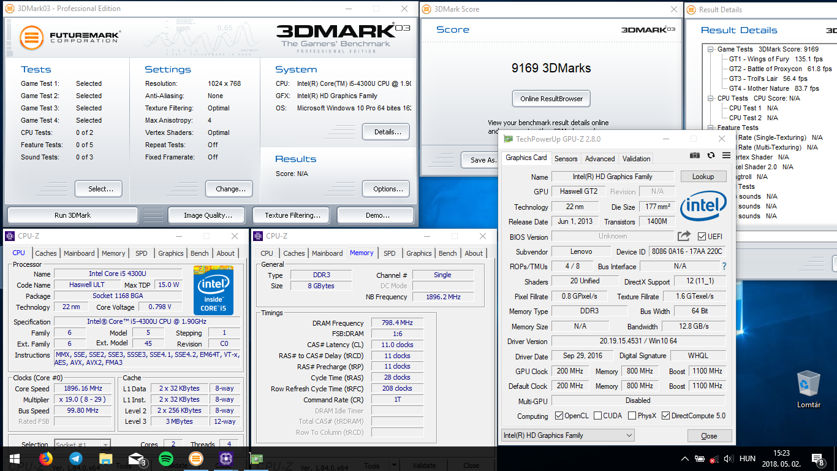Open Telegram from the taskbar
This screenshot has height=471, width=837.
coord(76,458)
